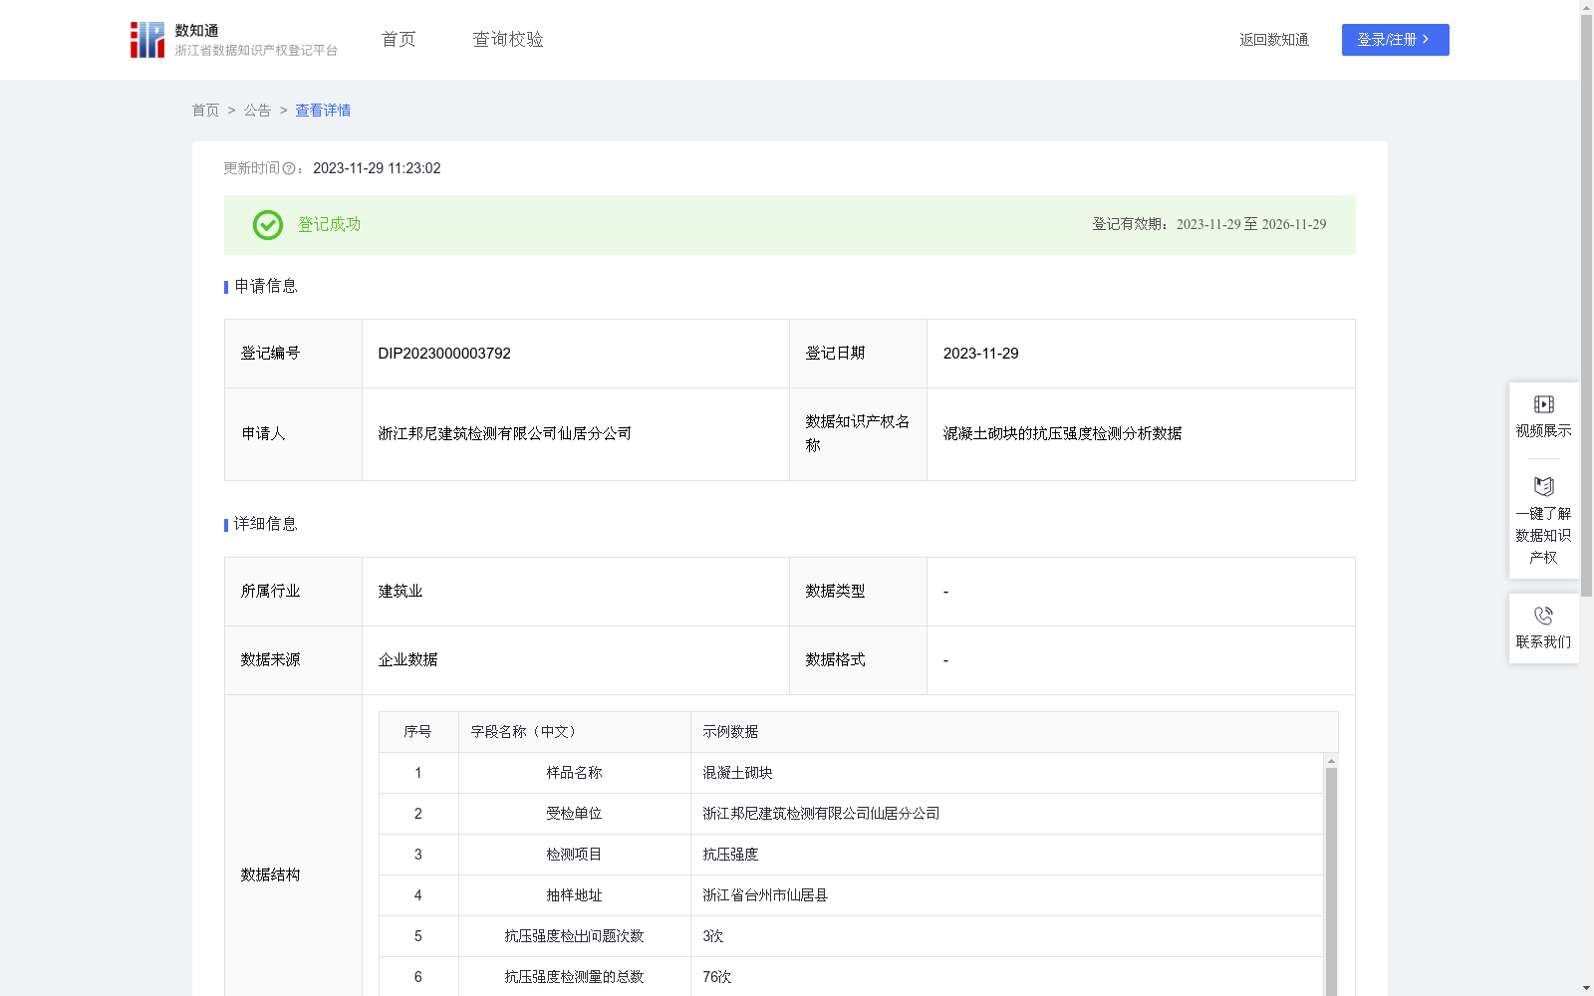Click the update time 2023-11-29 11:23:02

click(x=377, y=169)
